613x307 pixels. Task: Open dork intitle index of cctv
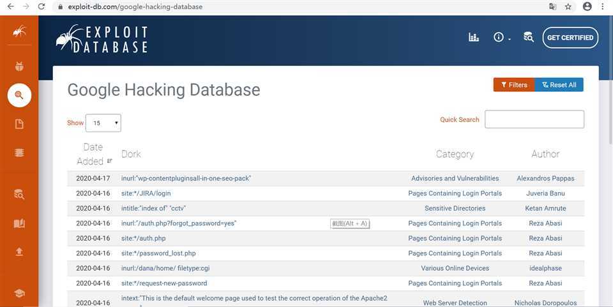[153, 208]
